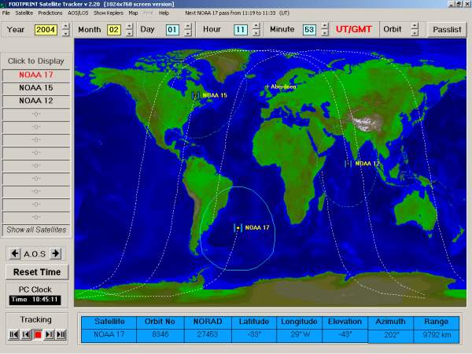Increase the Month value with up arrow
This screenshot has width=472, height=354.
(129, 26)
